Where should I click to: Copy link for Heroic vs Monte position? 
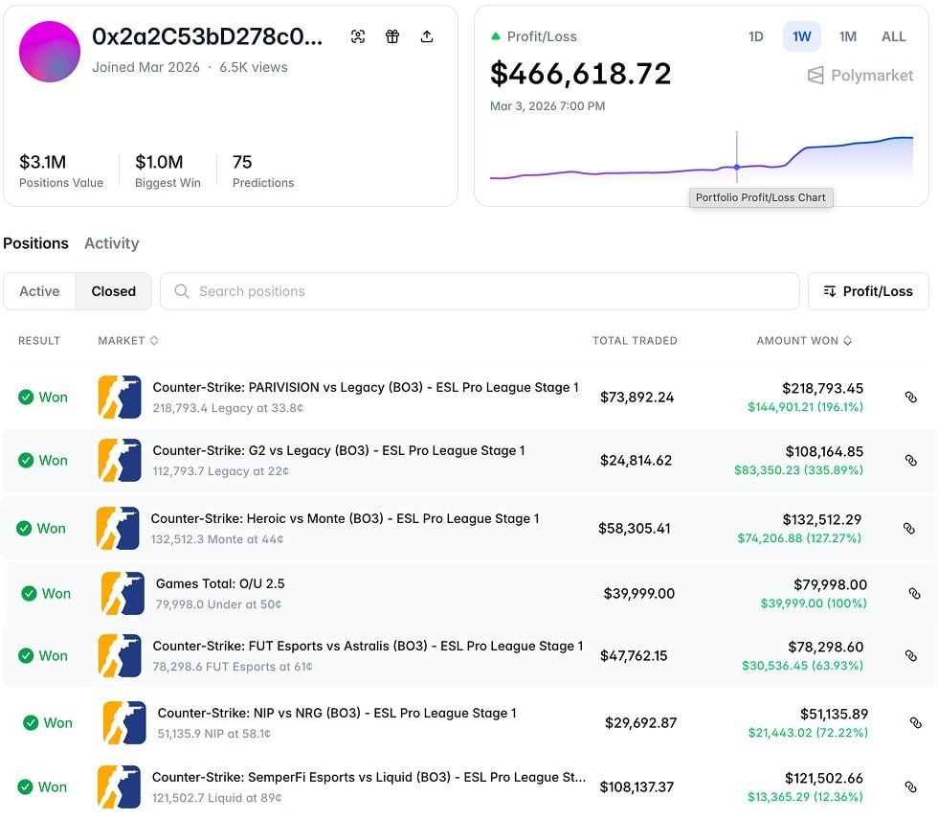point(908,528)
